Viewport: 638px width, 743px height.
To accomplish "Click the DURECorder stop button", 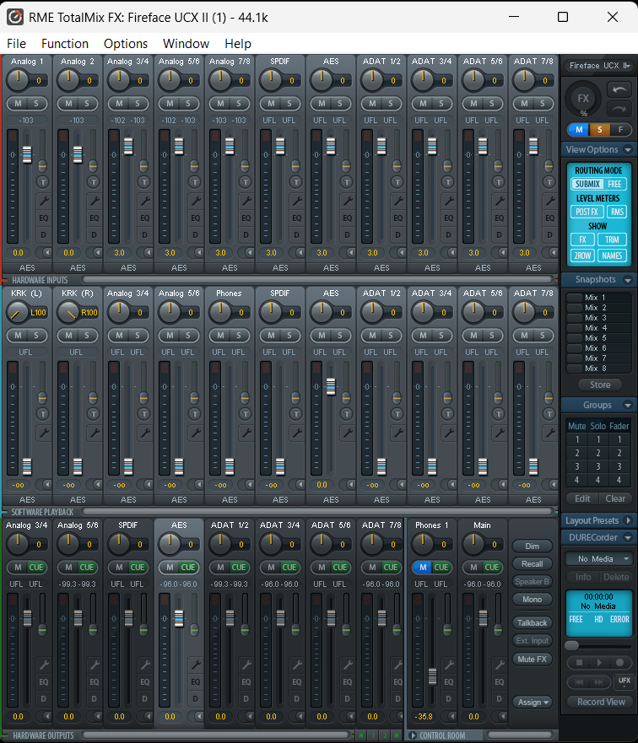I will (x=579, y=662).
